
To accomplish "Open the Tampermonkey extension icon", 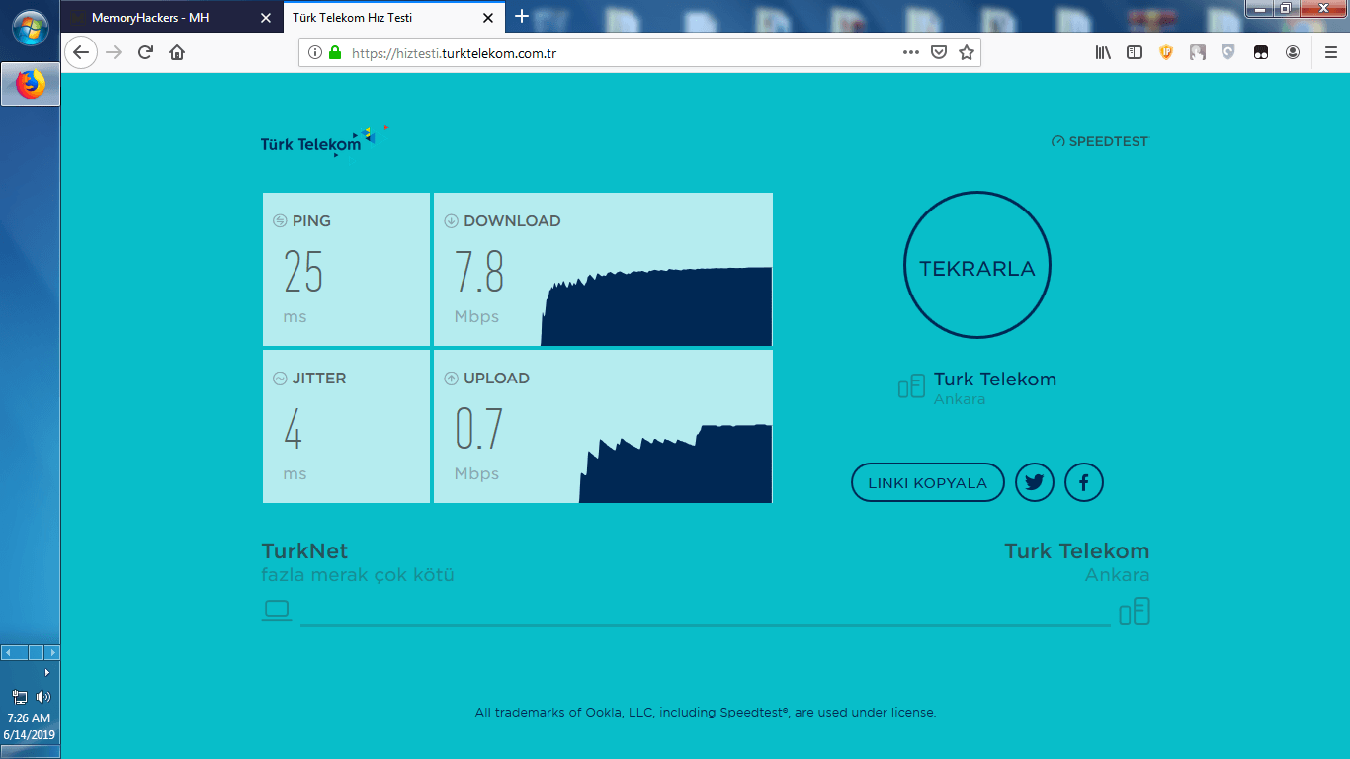I will (x=1261, y=53).
